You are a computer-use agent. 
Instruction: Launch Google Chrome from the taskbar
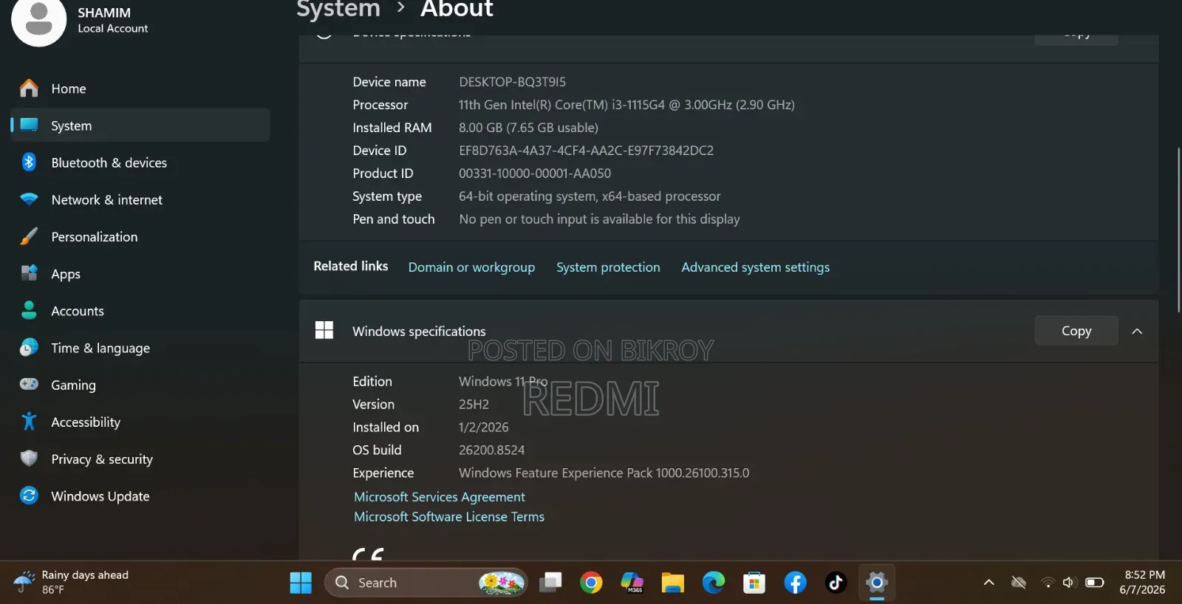point(591,583)
